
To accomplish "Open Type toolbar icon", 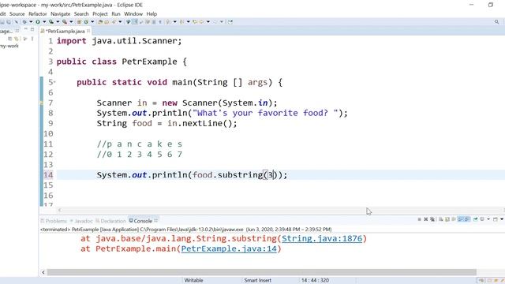I will 100,22.
